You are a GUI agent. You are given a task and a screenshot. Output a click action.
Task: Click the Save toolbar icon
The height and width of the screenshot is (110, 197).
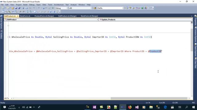click(x=16, y=8)
